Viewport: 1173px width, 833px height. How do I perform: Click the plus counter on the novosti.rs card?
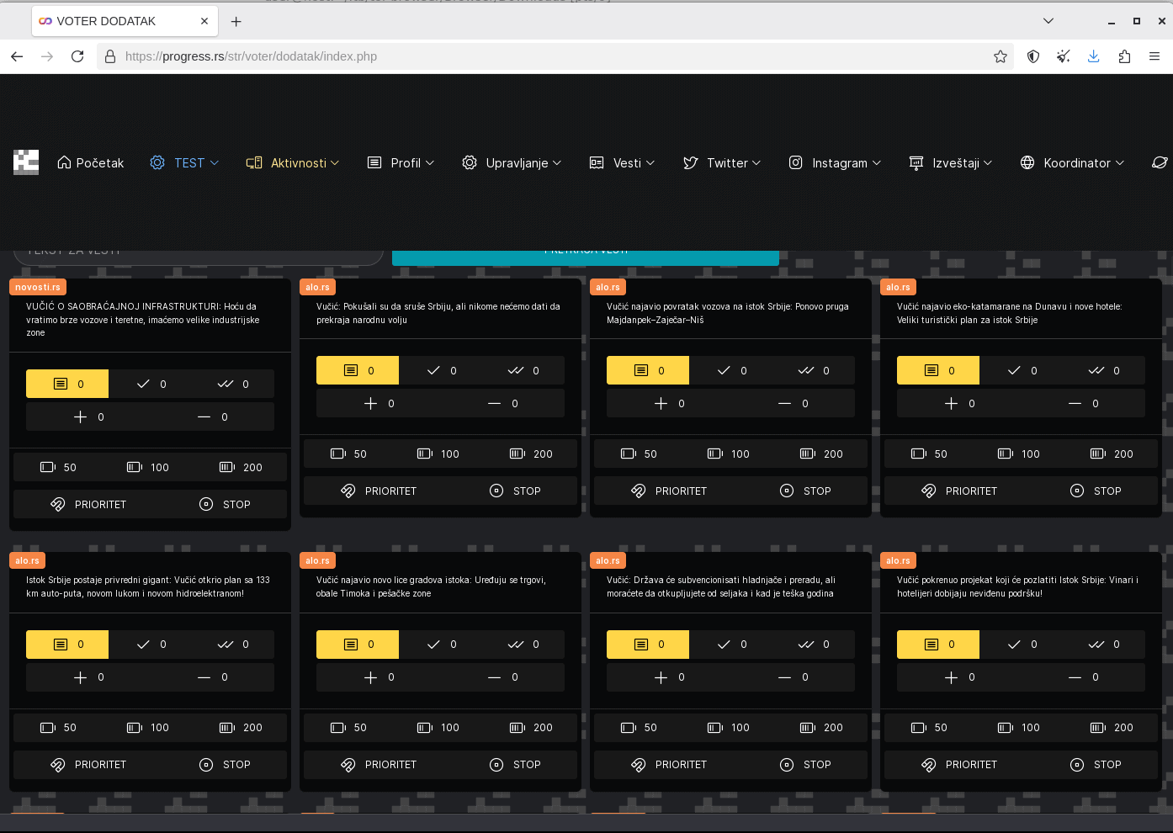(88, 416)
